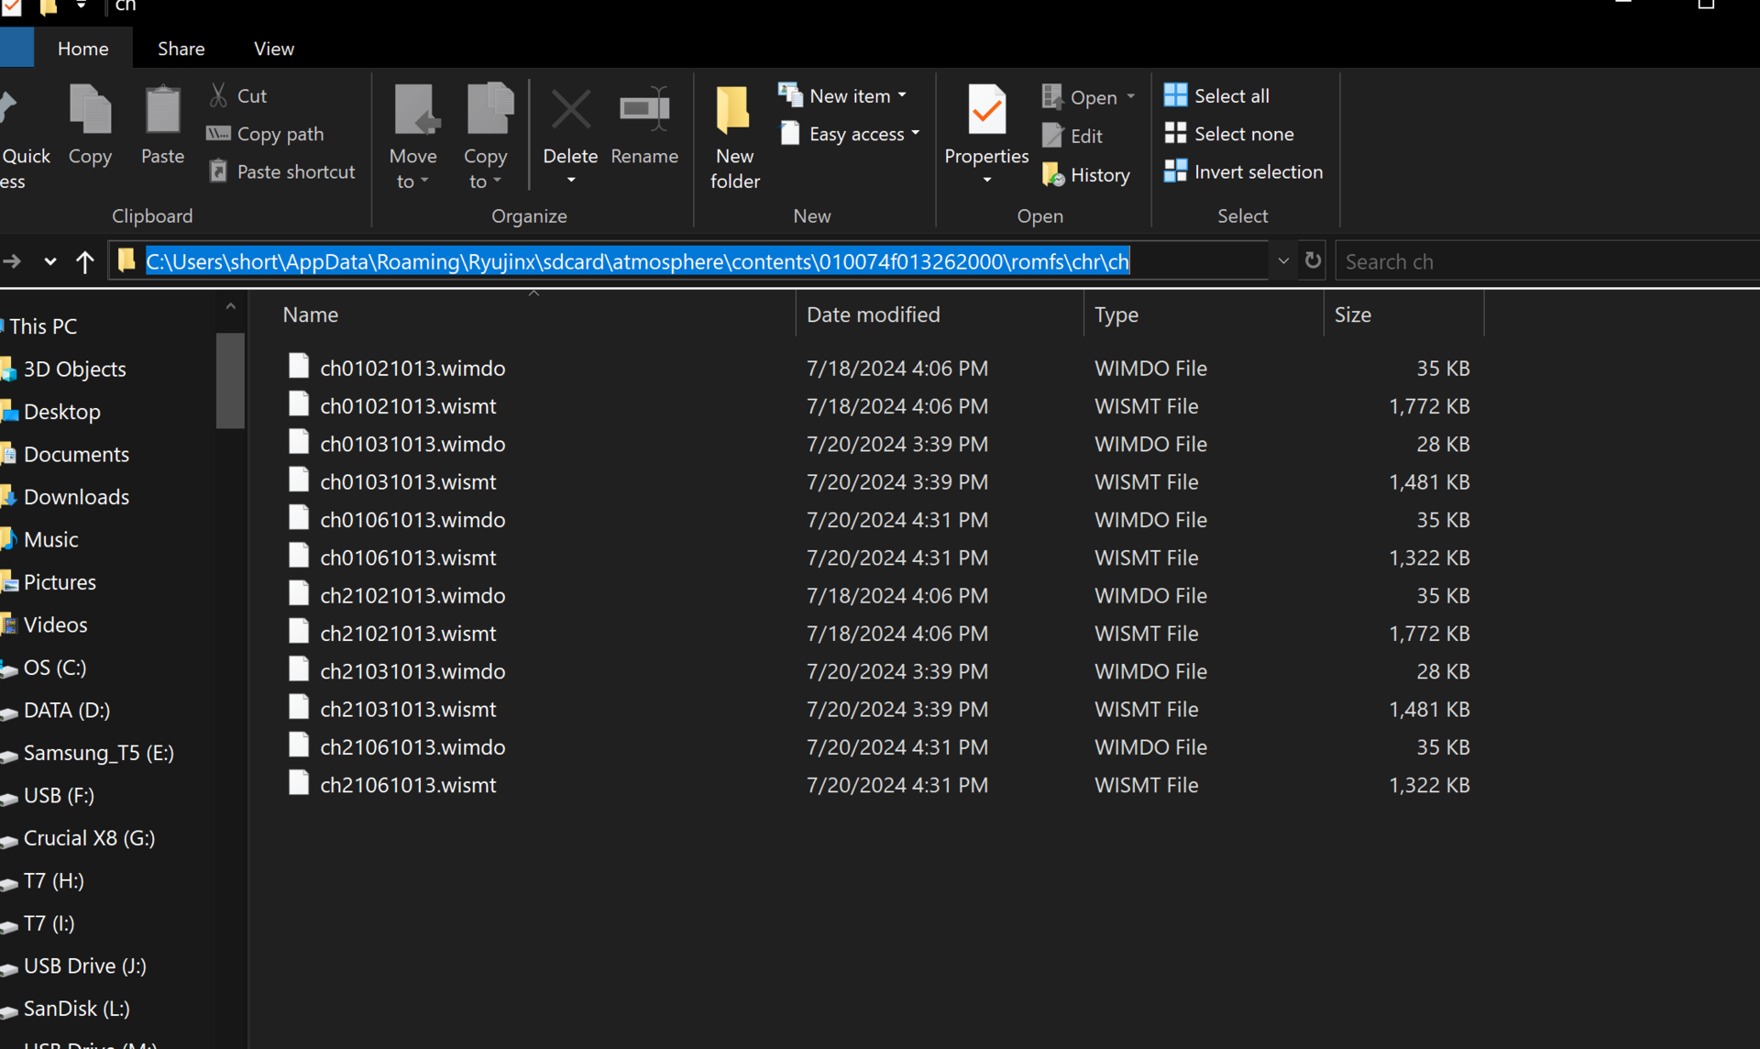Open the New item dropdown

[843, 95]
